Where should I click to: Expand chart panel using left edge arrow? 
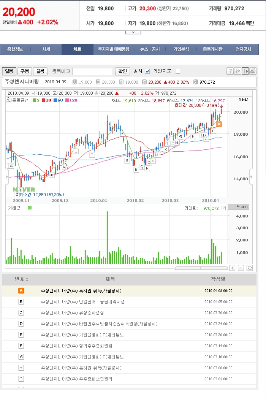pyautogui.click(x=7, y=177)
